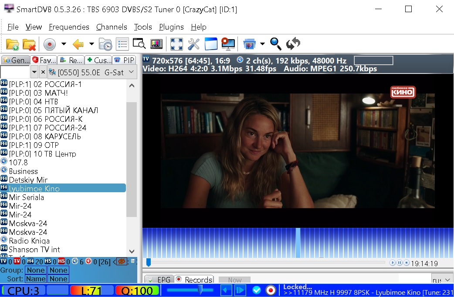This screenshot has width=454, height=297.
Task: Open the channel filter dropdown arrow
Action: pyautogui.click(x=34, y=72)
